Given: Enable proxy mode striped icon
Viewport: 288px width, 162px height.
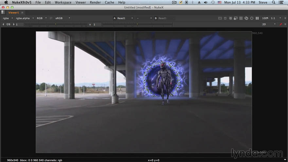Looking at the screenshot, I should [x=230, y=18].
